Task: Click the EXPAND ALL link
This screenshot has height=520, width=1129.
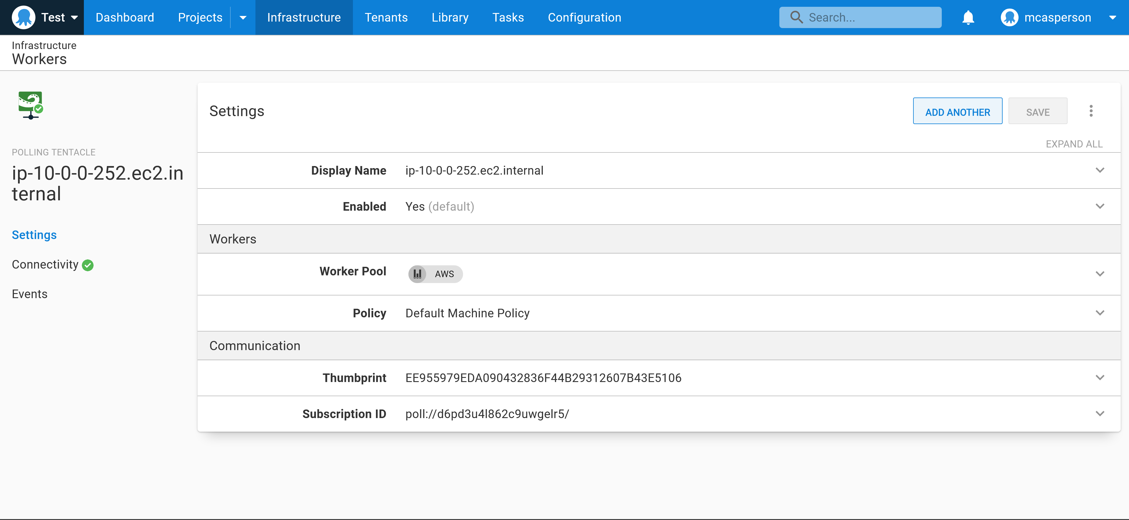Action: tap(1074, 144)
